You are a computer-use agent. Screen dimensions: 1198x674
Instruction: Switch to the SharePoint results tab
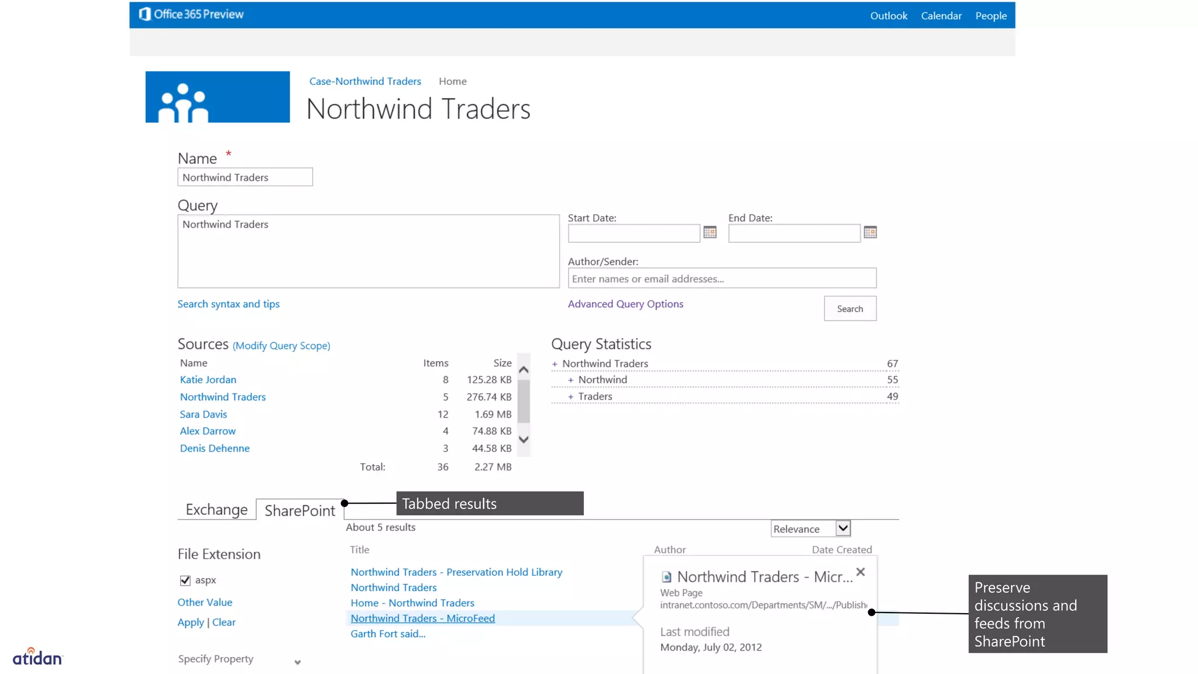point(300,510)
